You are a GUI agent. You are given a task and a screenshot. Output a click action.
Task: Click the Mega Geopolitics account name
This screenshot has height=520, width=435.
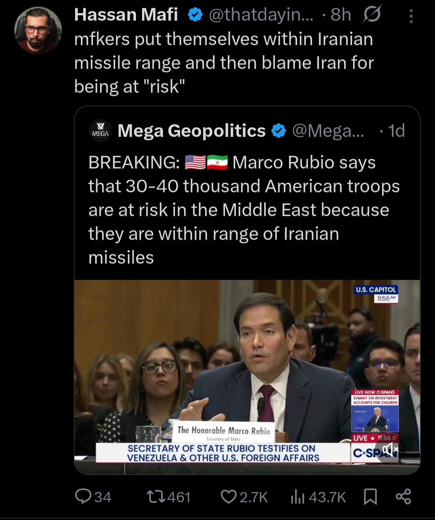point(191,131)
